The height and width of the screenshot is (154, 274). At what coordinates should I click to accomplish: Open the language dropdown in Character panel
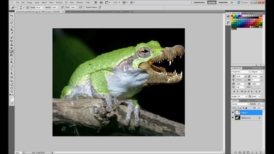point(239,96)
